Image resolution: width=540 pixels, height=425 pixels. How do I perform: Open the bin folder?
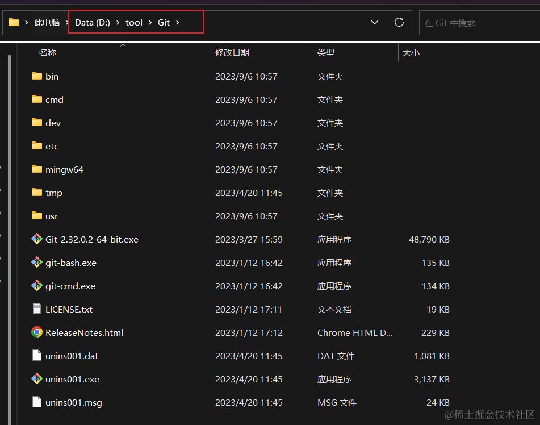coord(52,76)
